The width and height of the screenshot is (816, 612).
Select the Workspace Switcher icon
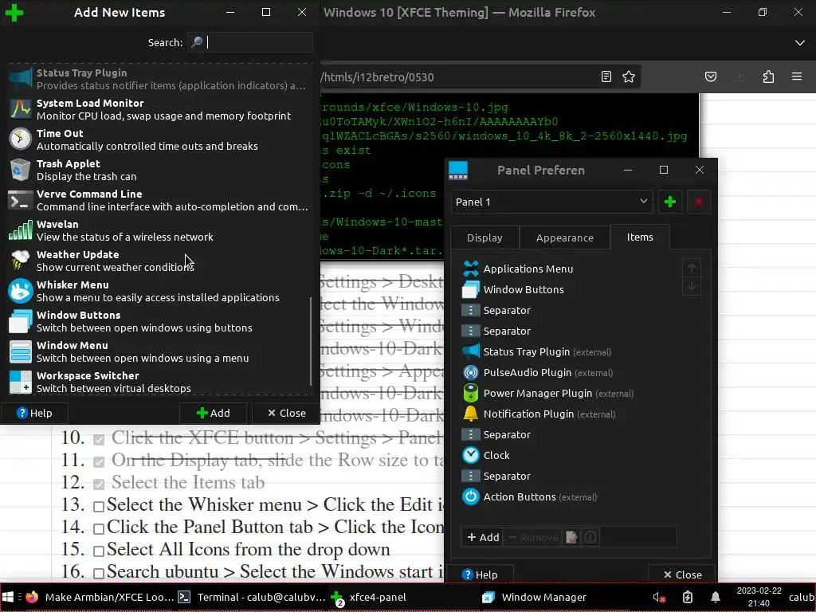point(20,382)
